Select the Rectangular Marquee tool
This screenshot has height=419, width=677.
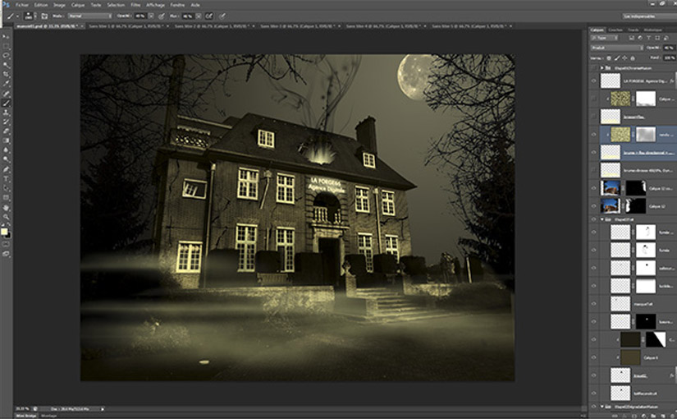click(6, 46)
